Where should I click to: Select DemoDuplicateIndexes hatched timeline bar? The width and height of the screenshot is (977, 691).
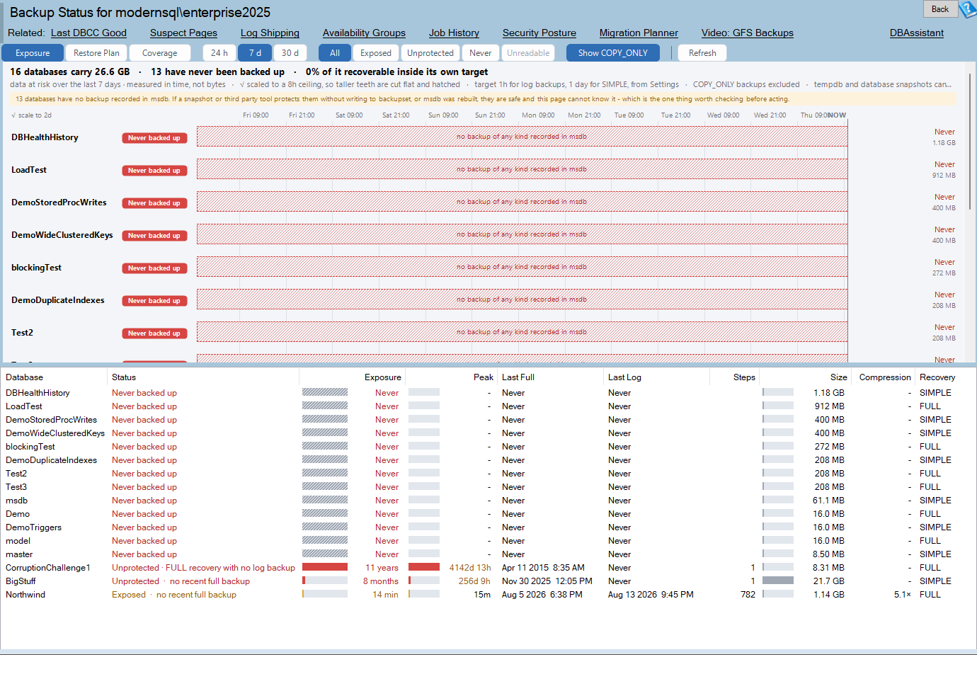pyautogui.click(x=522, y=299)
